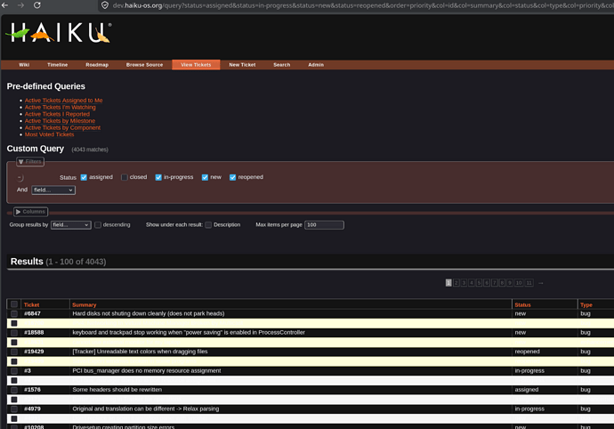The image size is (614, 429).
Task: Open 'Some headers should be rewritten' summary
Action: 117,390
